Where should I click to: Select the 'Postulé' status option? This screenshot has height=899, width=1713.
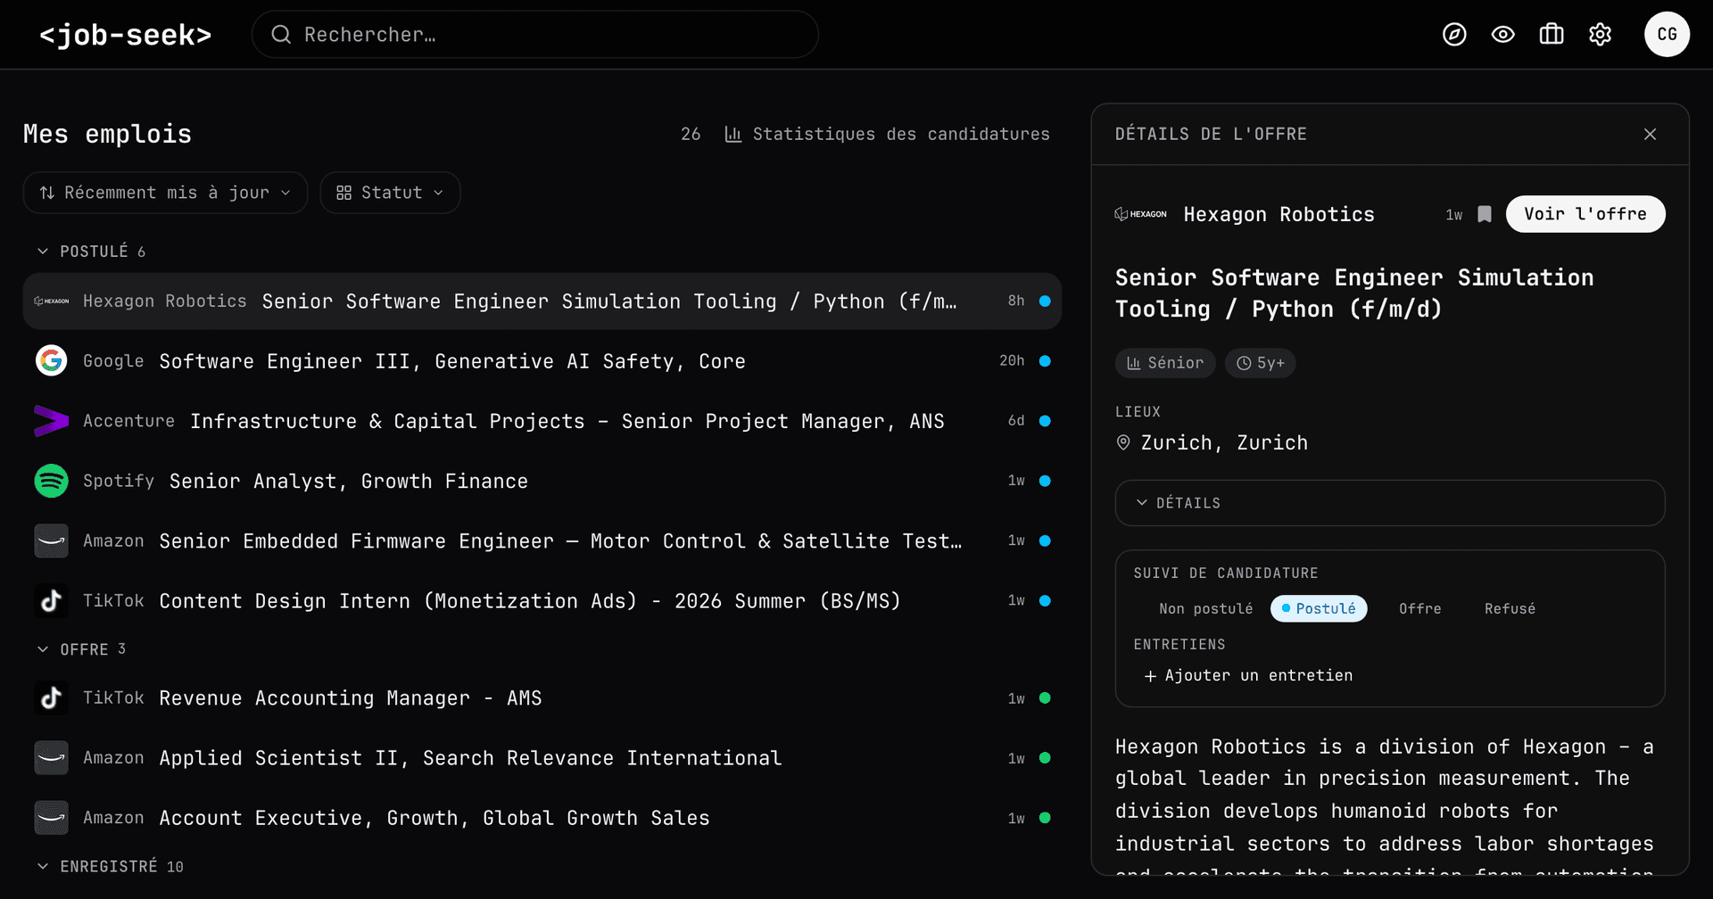(1319, 608)
